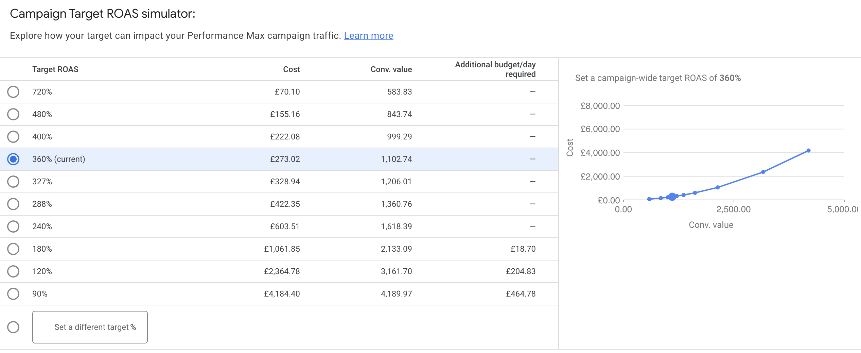Choose the 90% target ROAS row

coord(13,293)
